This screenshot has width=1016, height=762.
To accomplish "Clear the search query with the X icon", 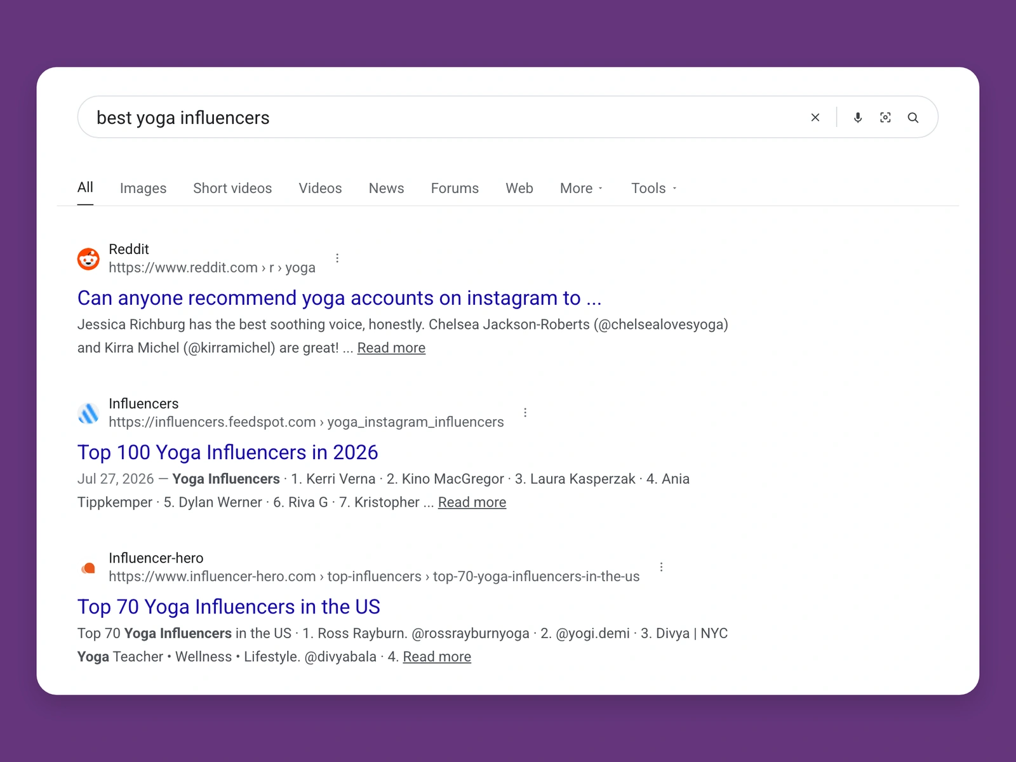I will 815,117.
